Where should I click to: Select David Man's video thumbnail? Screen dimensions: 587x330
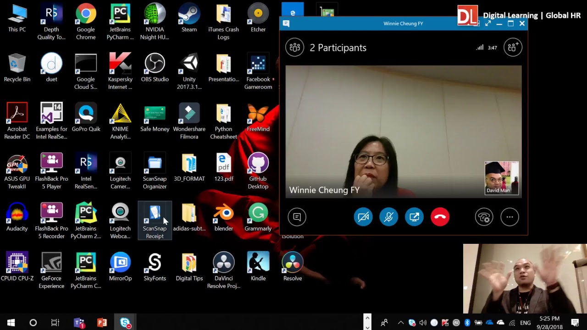point(502,178)
